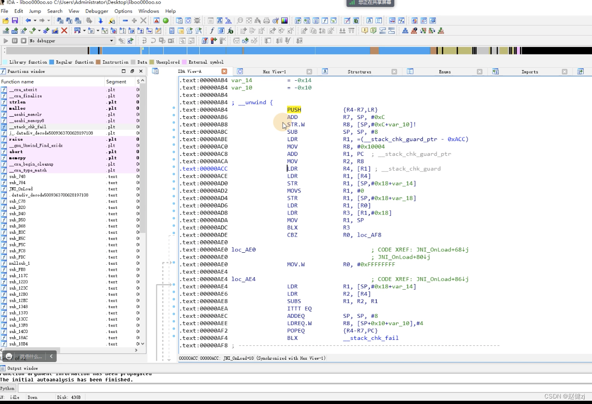Switch to the Structures tab
Viewport: 592px width, 404px height.
(x=359, y=72)
